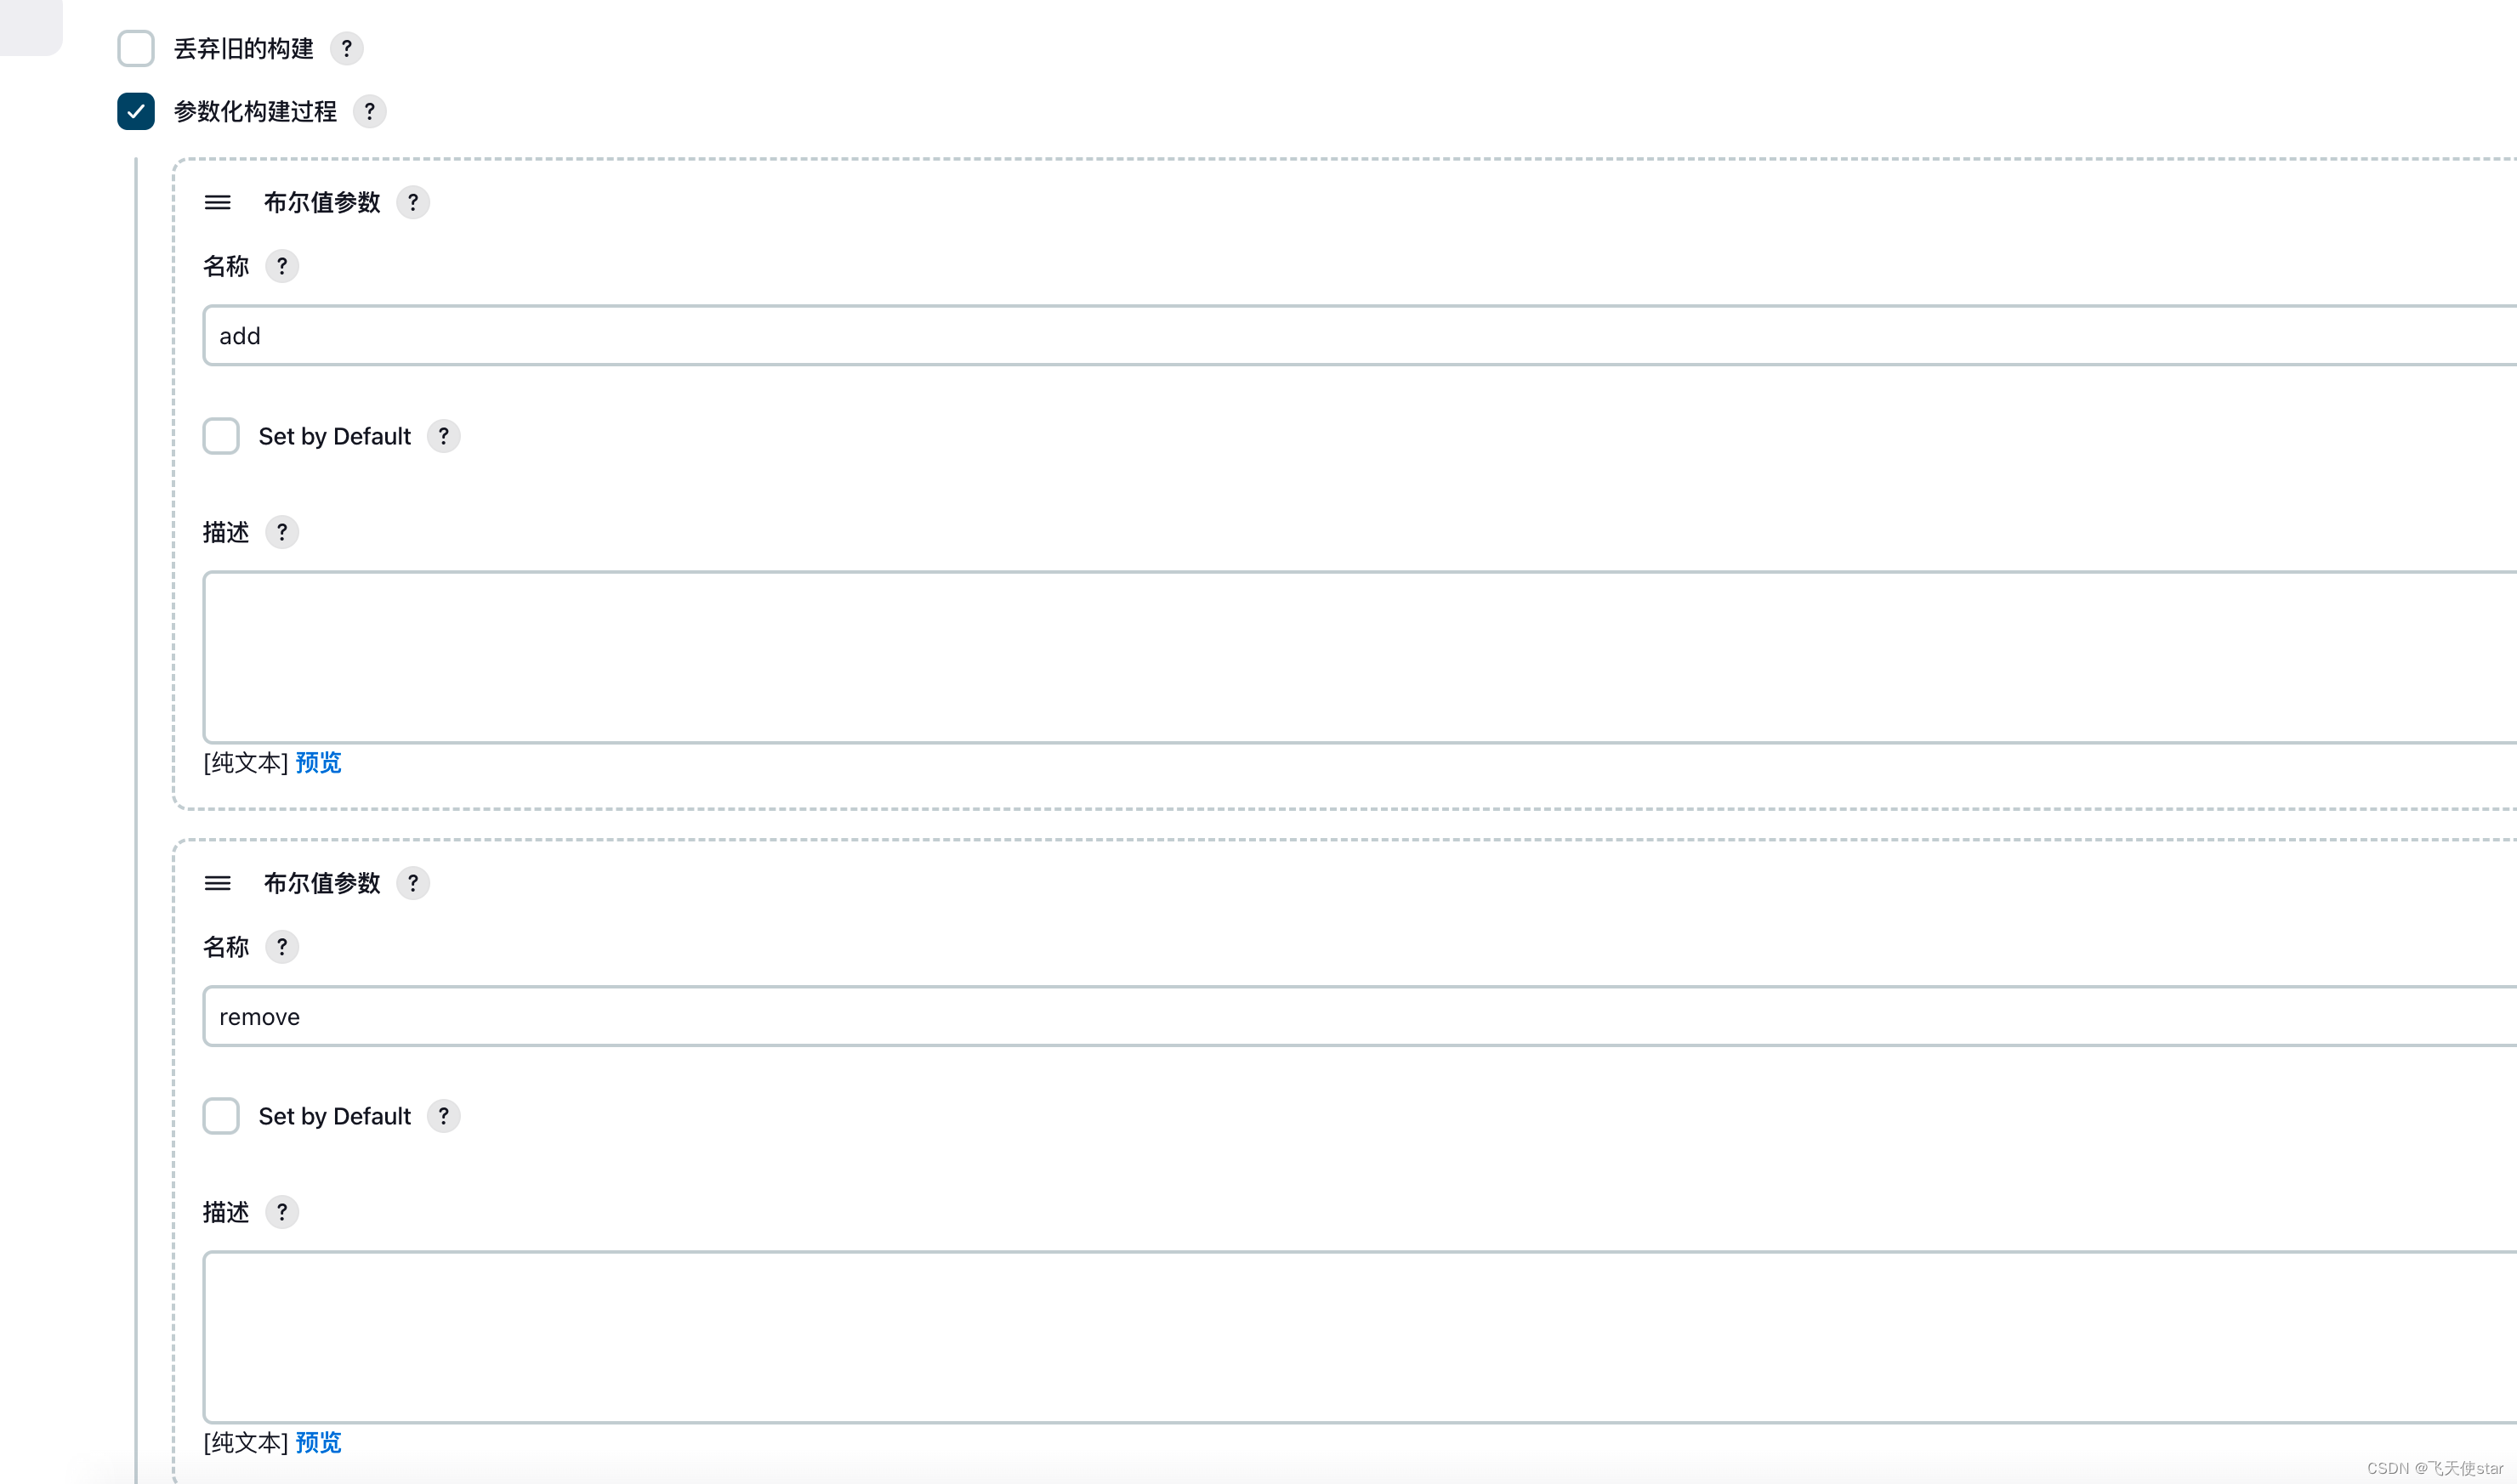2517x1484 pixels.
Task: Click the question mark next to second 名称 field
Action: tap(283, 945)
